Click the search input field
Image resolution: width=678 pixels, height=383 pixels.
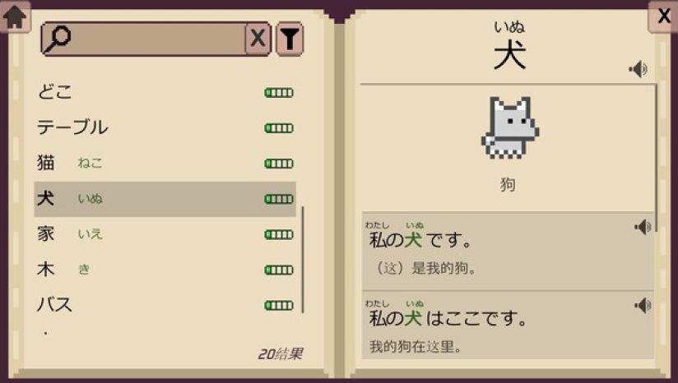158,39
